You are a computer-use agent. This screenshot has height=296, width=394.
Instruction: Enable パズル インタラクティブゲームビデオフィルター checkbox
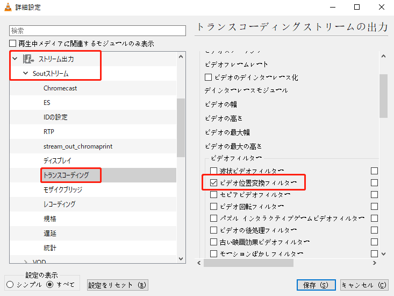[x=213, y=219]
